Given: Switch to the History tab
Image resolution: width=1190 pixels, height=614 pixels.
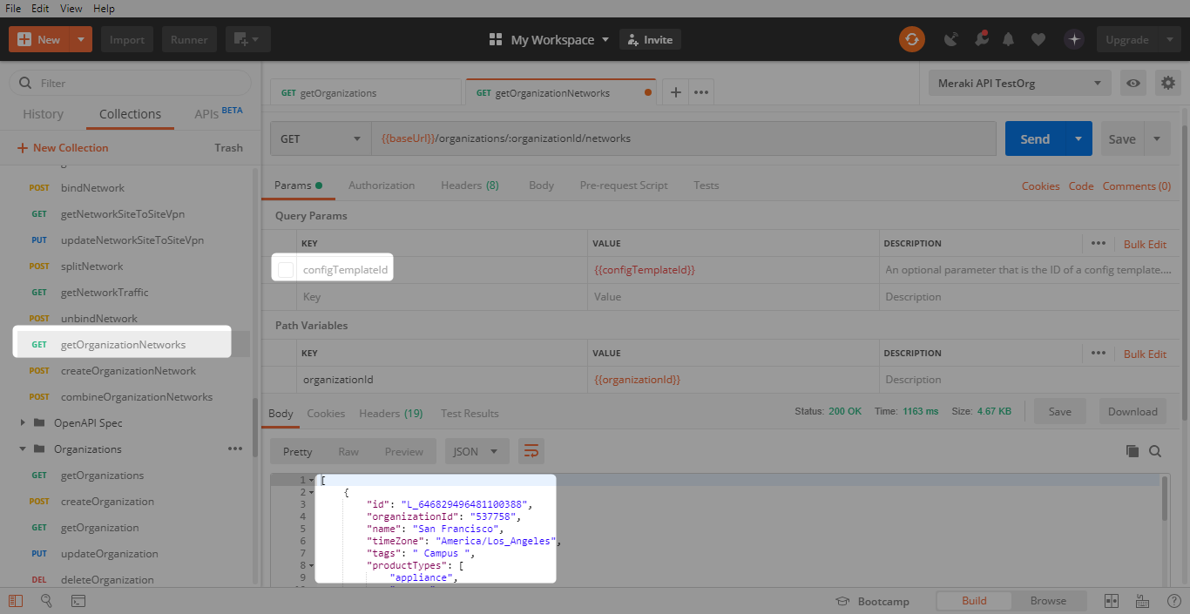Looking at the screenshot, I should (43, 114).
